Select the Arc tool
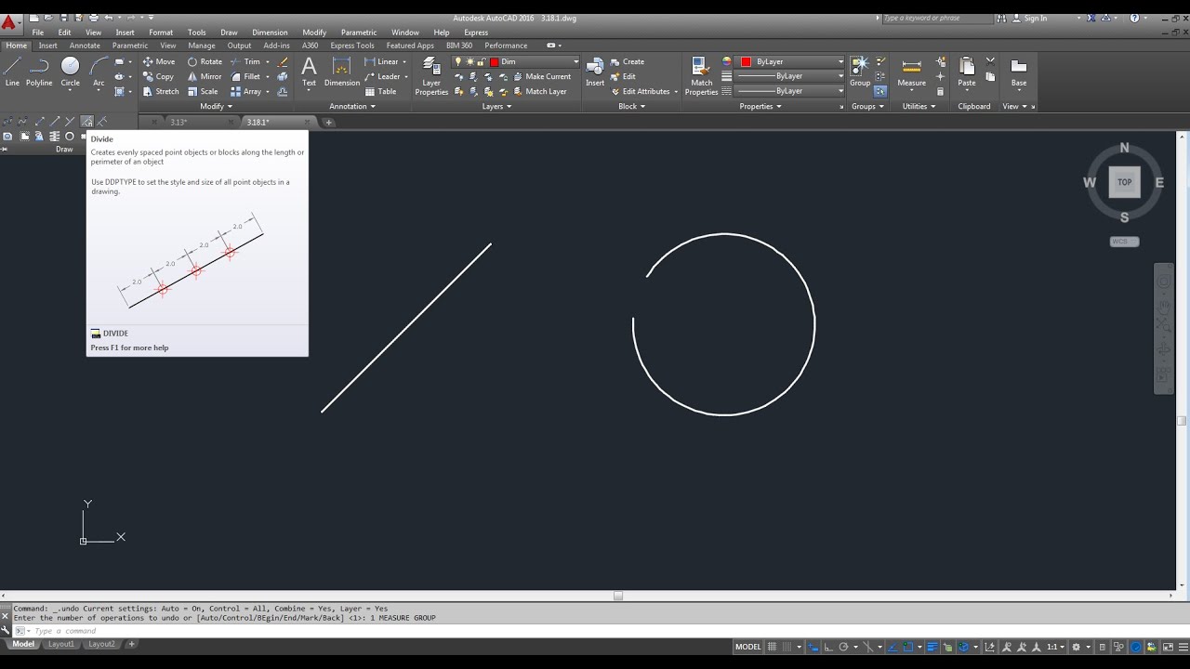 (99, 72)
